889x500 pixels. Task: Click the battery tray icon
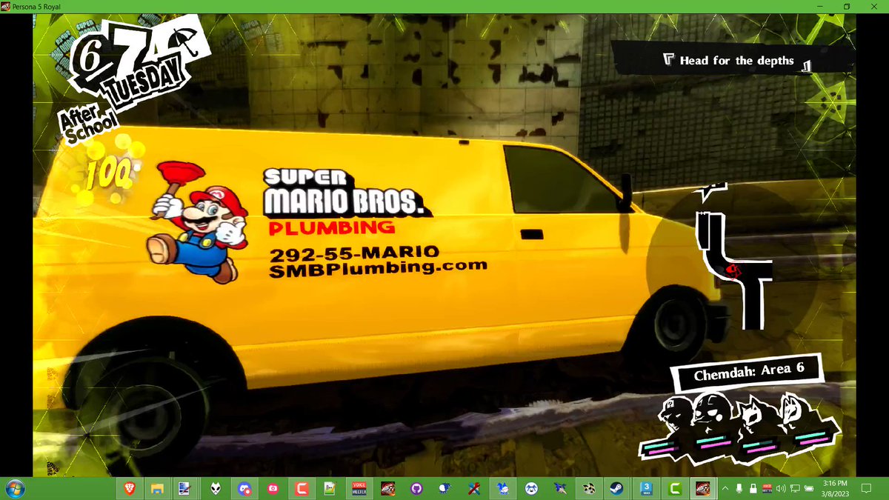pos(808,489)
